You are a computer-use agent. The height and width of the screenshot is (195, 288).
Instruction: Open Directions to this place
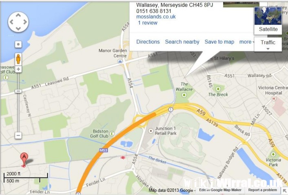point(148,42)
